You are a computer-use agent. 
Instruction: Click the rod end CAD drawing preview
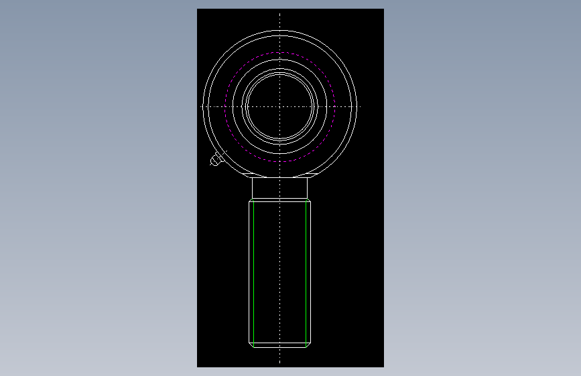(x=290, y=188)
